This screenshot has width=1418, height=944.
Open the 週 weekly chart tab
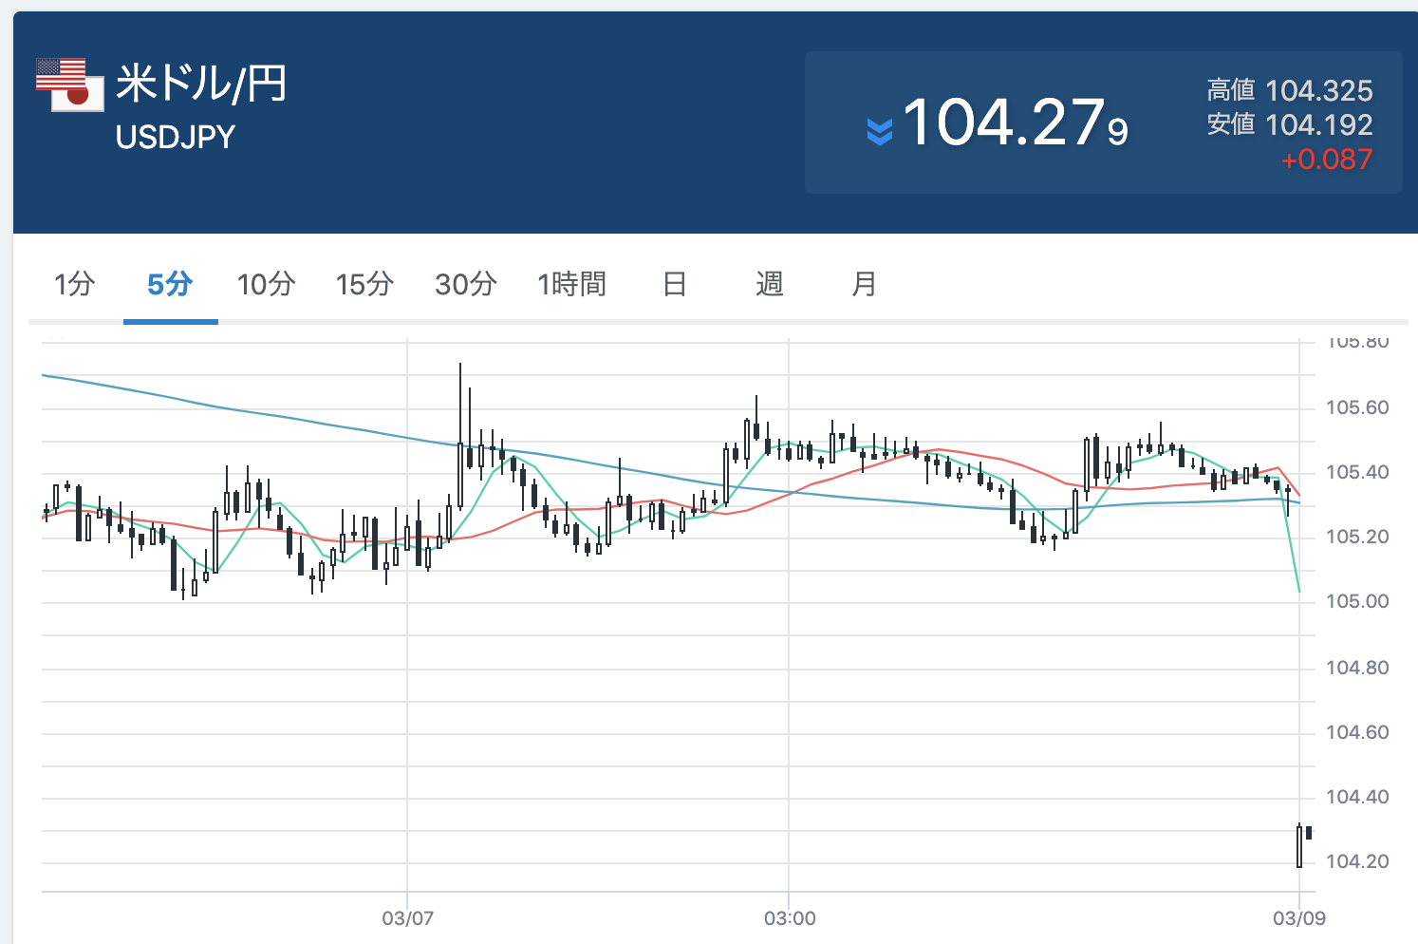point(770,284)
